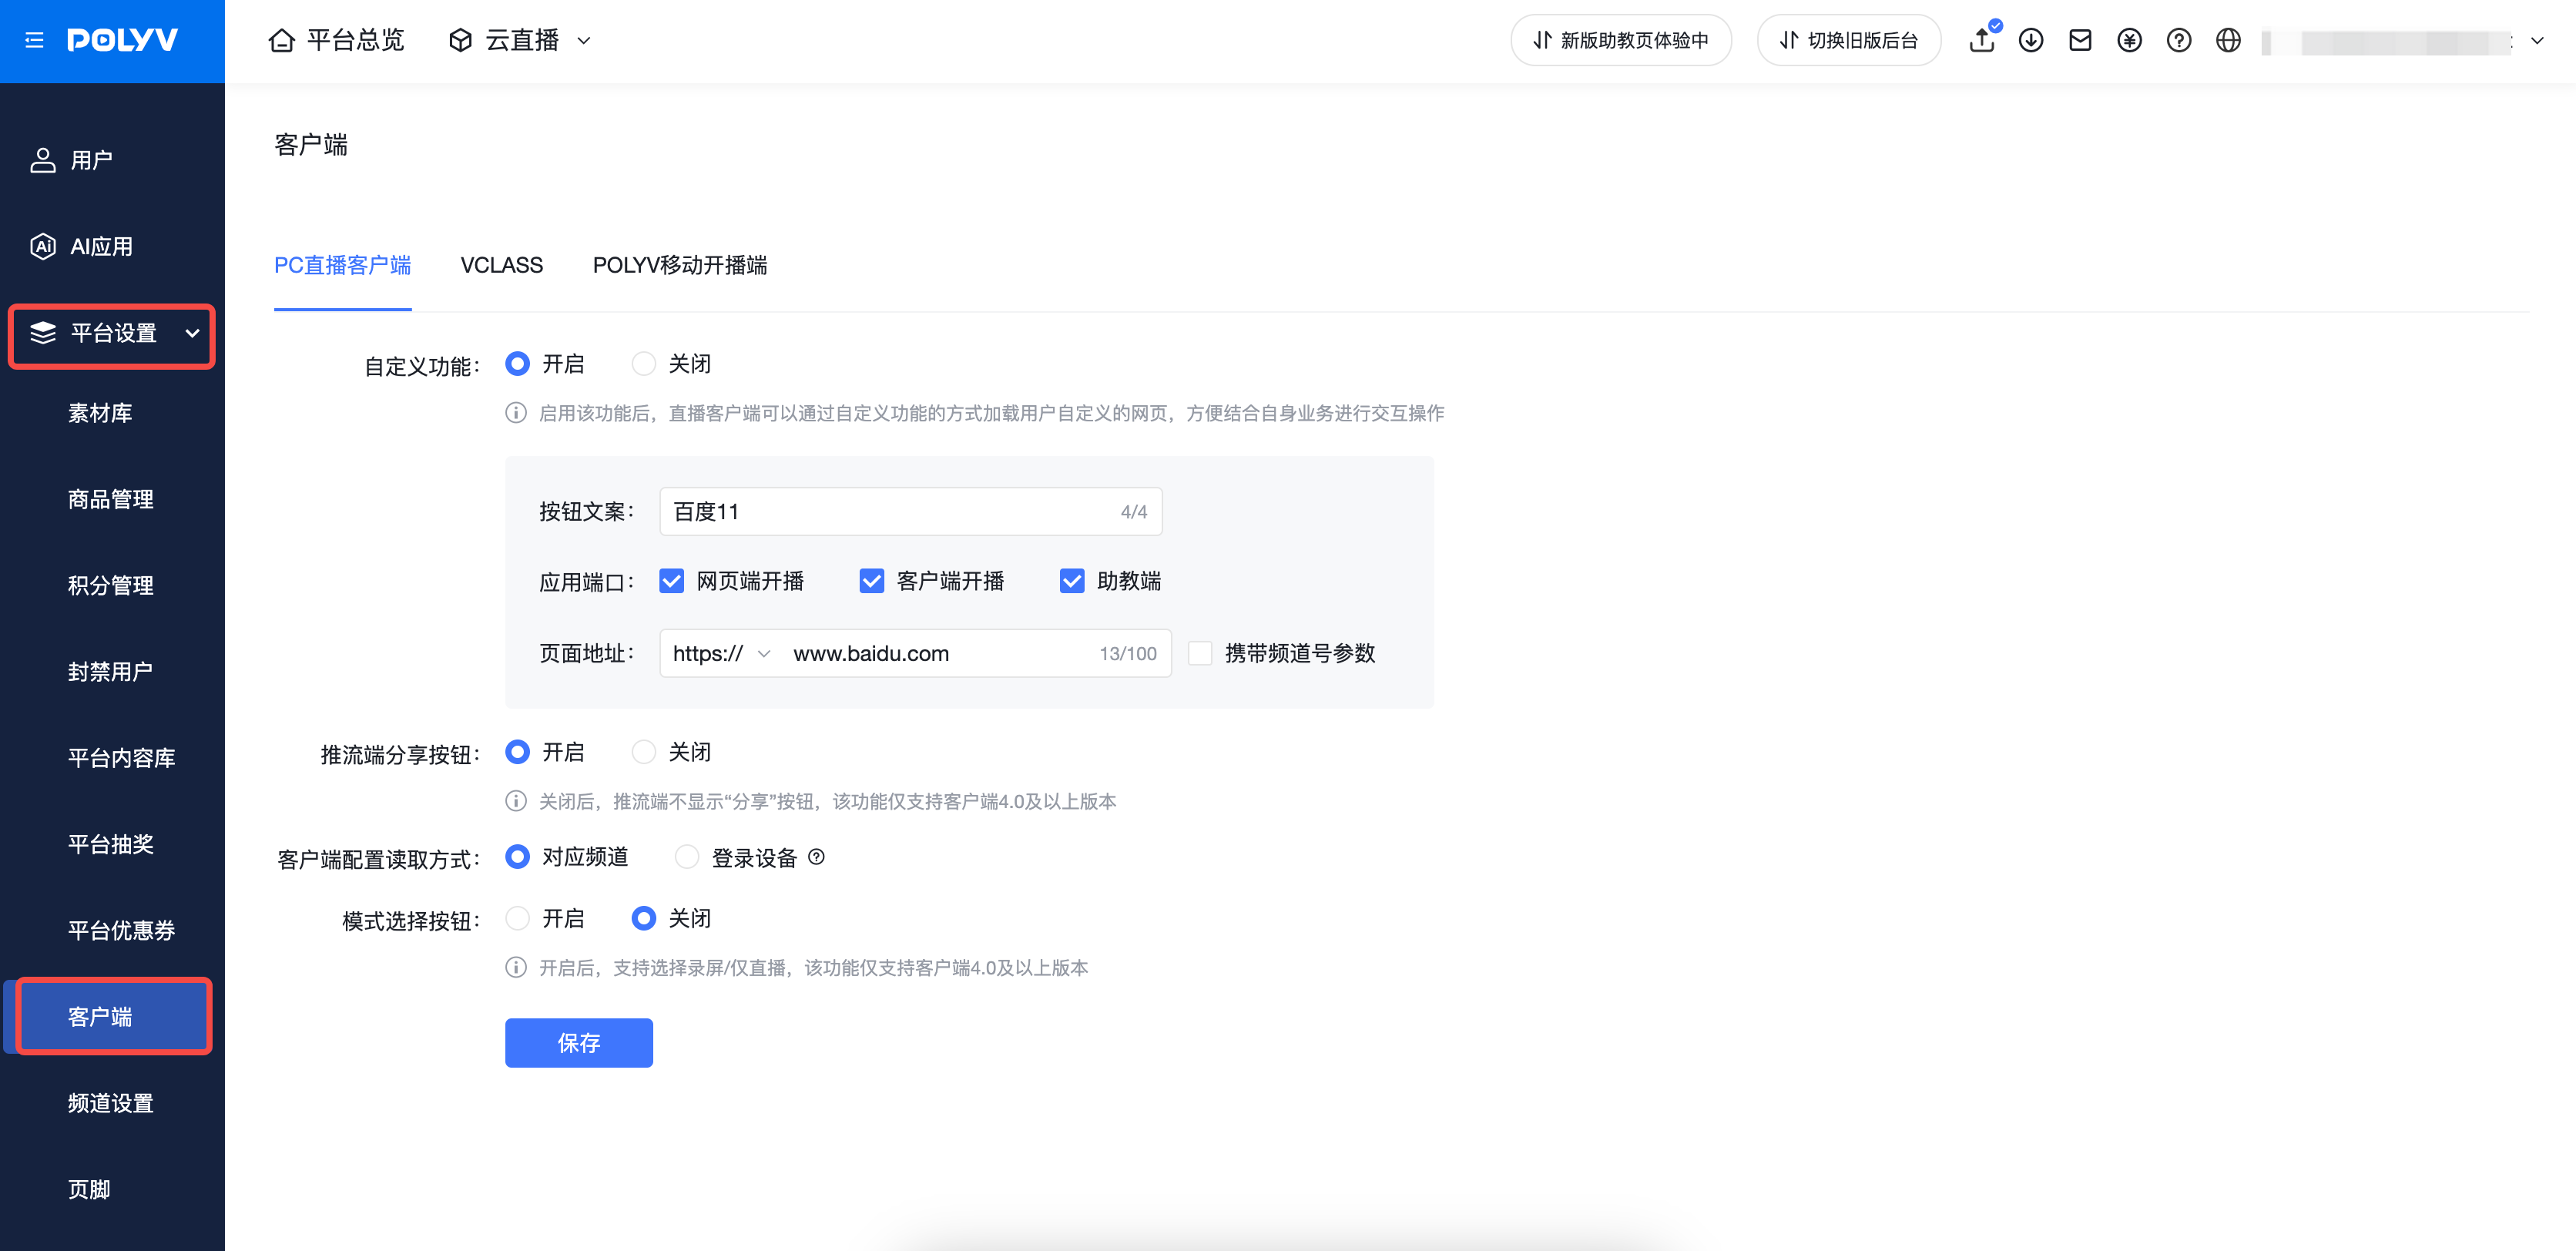Open 频道设置 in the sidebar
Image resolution: width=2576 pixels, height=1251 pixels.
click(x=110, y=1103)
